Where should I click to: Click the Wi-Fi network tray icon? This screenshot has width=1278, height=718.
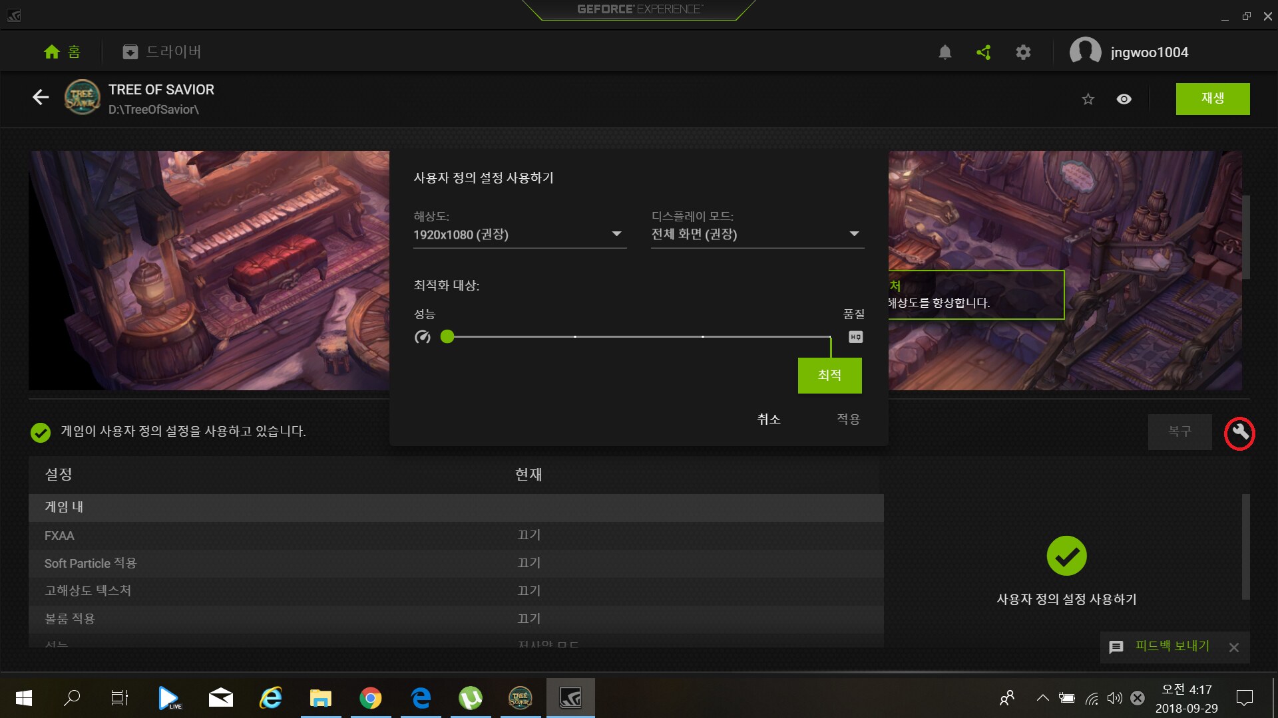pos(1092,698)
